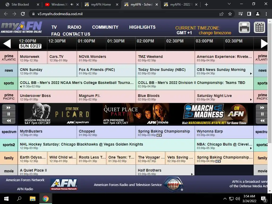Open HIGHLIGHTS menu
Image resolution: width=272 pixels, height=204 pixels.
[142, 27]
